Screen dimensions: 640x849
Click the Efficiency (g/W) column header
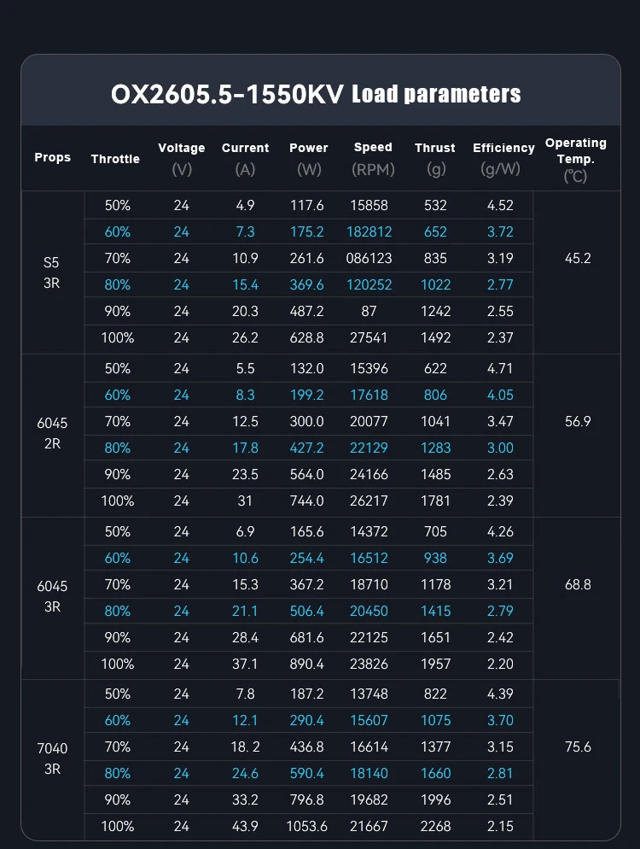503,158
